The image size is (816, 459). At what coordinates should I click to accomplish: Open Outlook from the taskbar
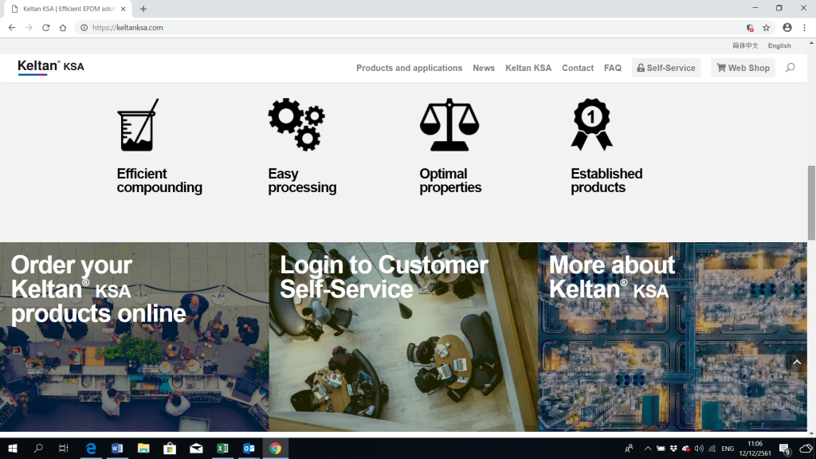point(249,448)
